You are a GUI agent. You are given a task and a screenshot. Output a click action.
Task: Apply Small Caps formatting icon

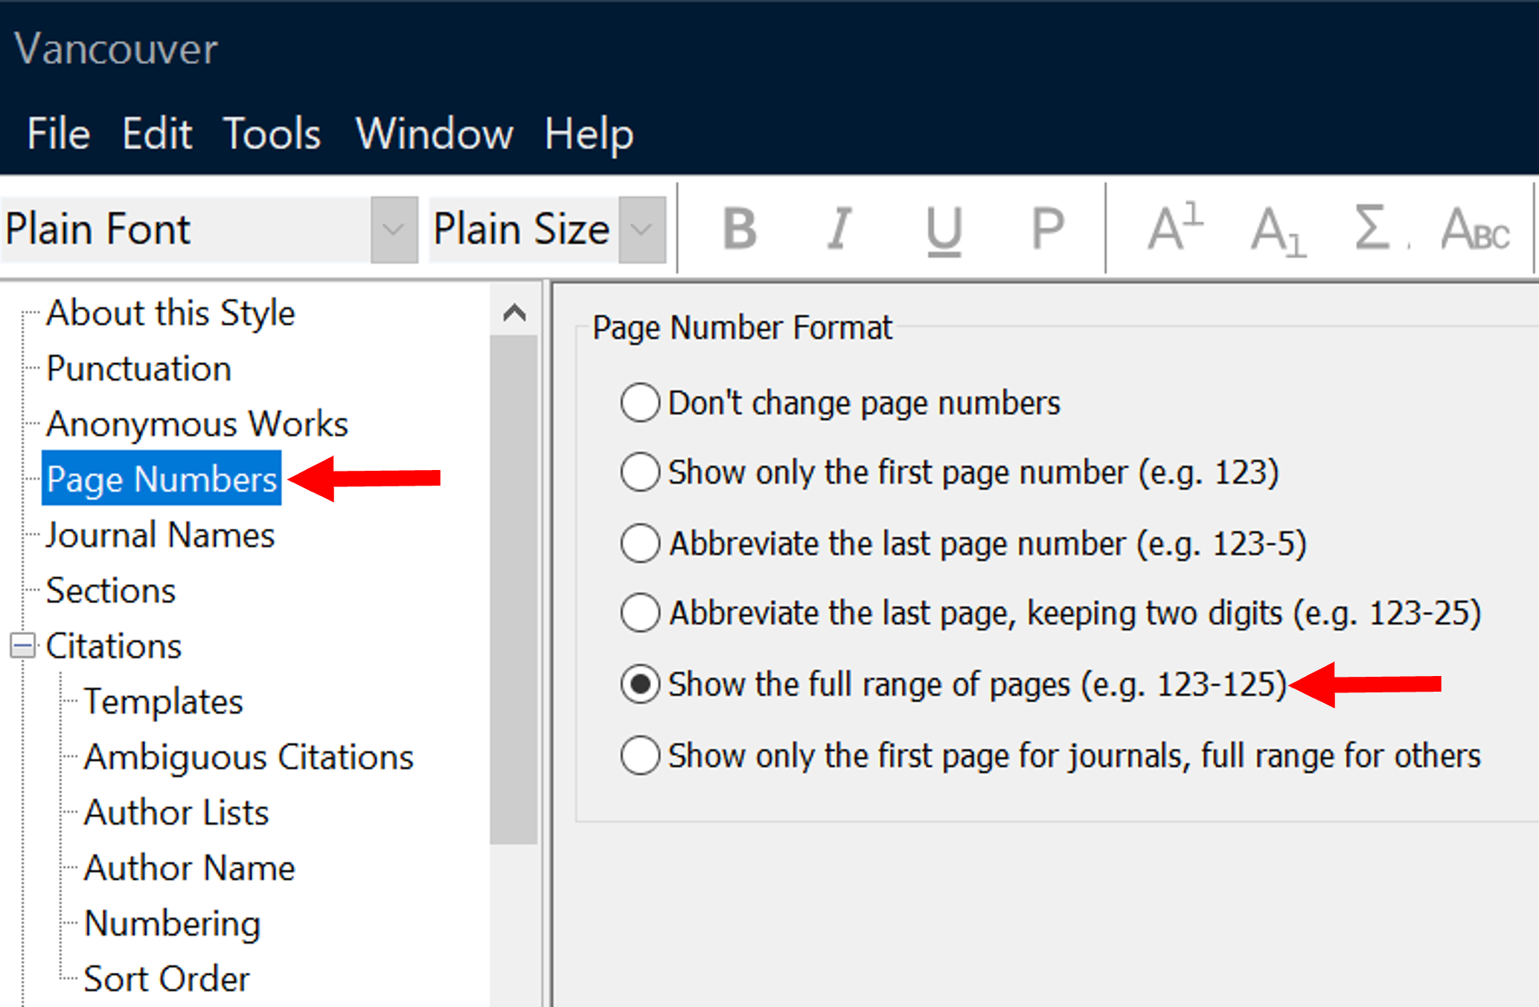point(1474,230)
